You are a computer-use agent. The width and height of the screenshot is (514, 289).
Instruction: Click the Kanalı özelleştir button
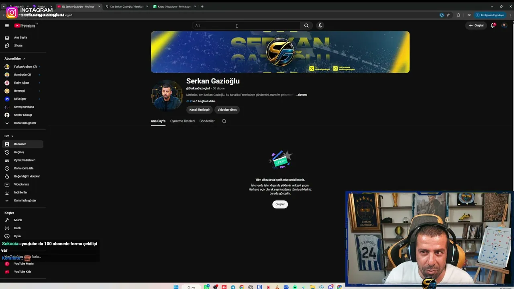(200, 110)
